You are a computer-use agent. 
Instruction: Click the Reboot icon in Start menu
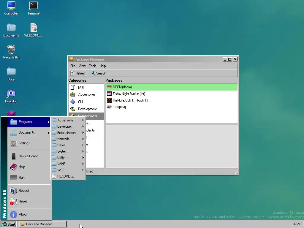click(x=14, y=191)
